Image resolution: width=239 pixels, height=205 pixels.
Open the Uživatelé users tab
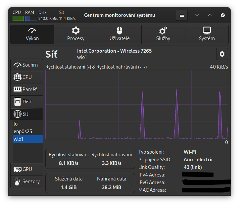[119, 34]
